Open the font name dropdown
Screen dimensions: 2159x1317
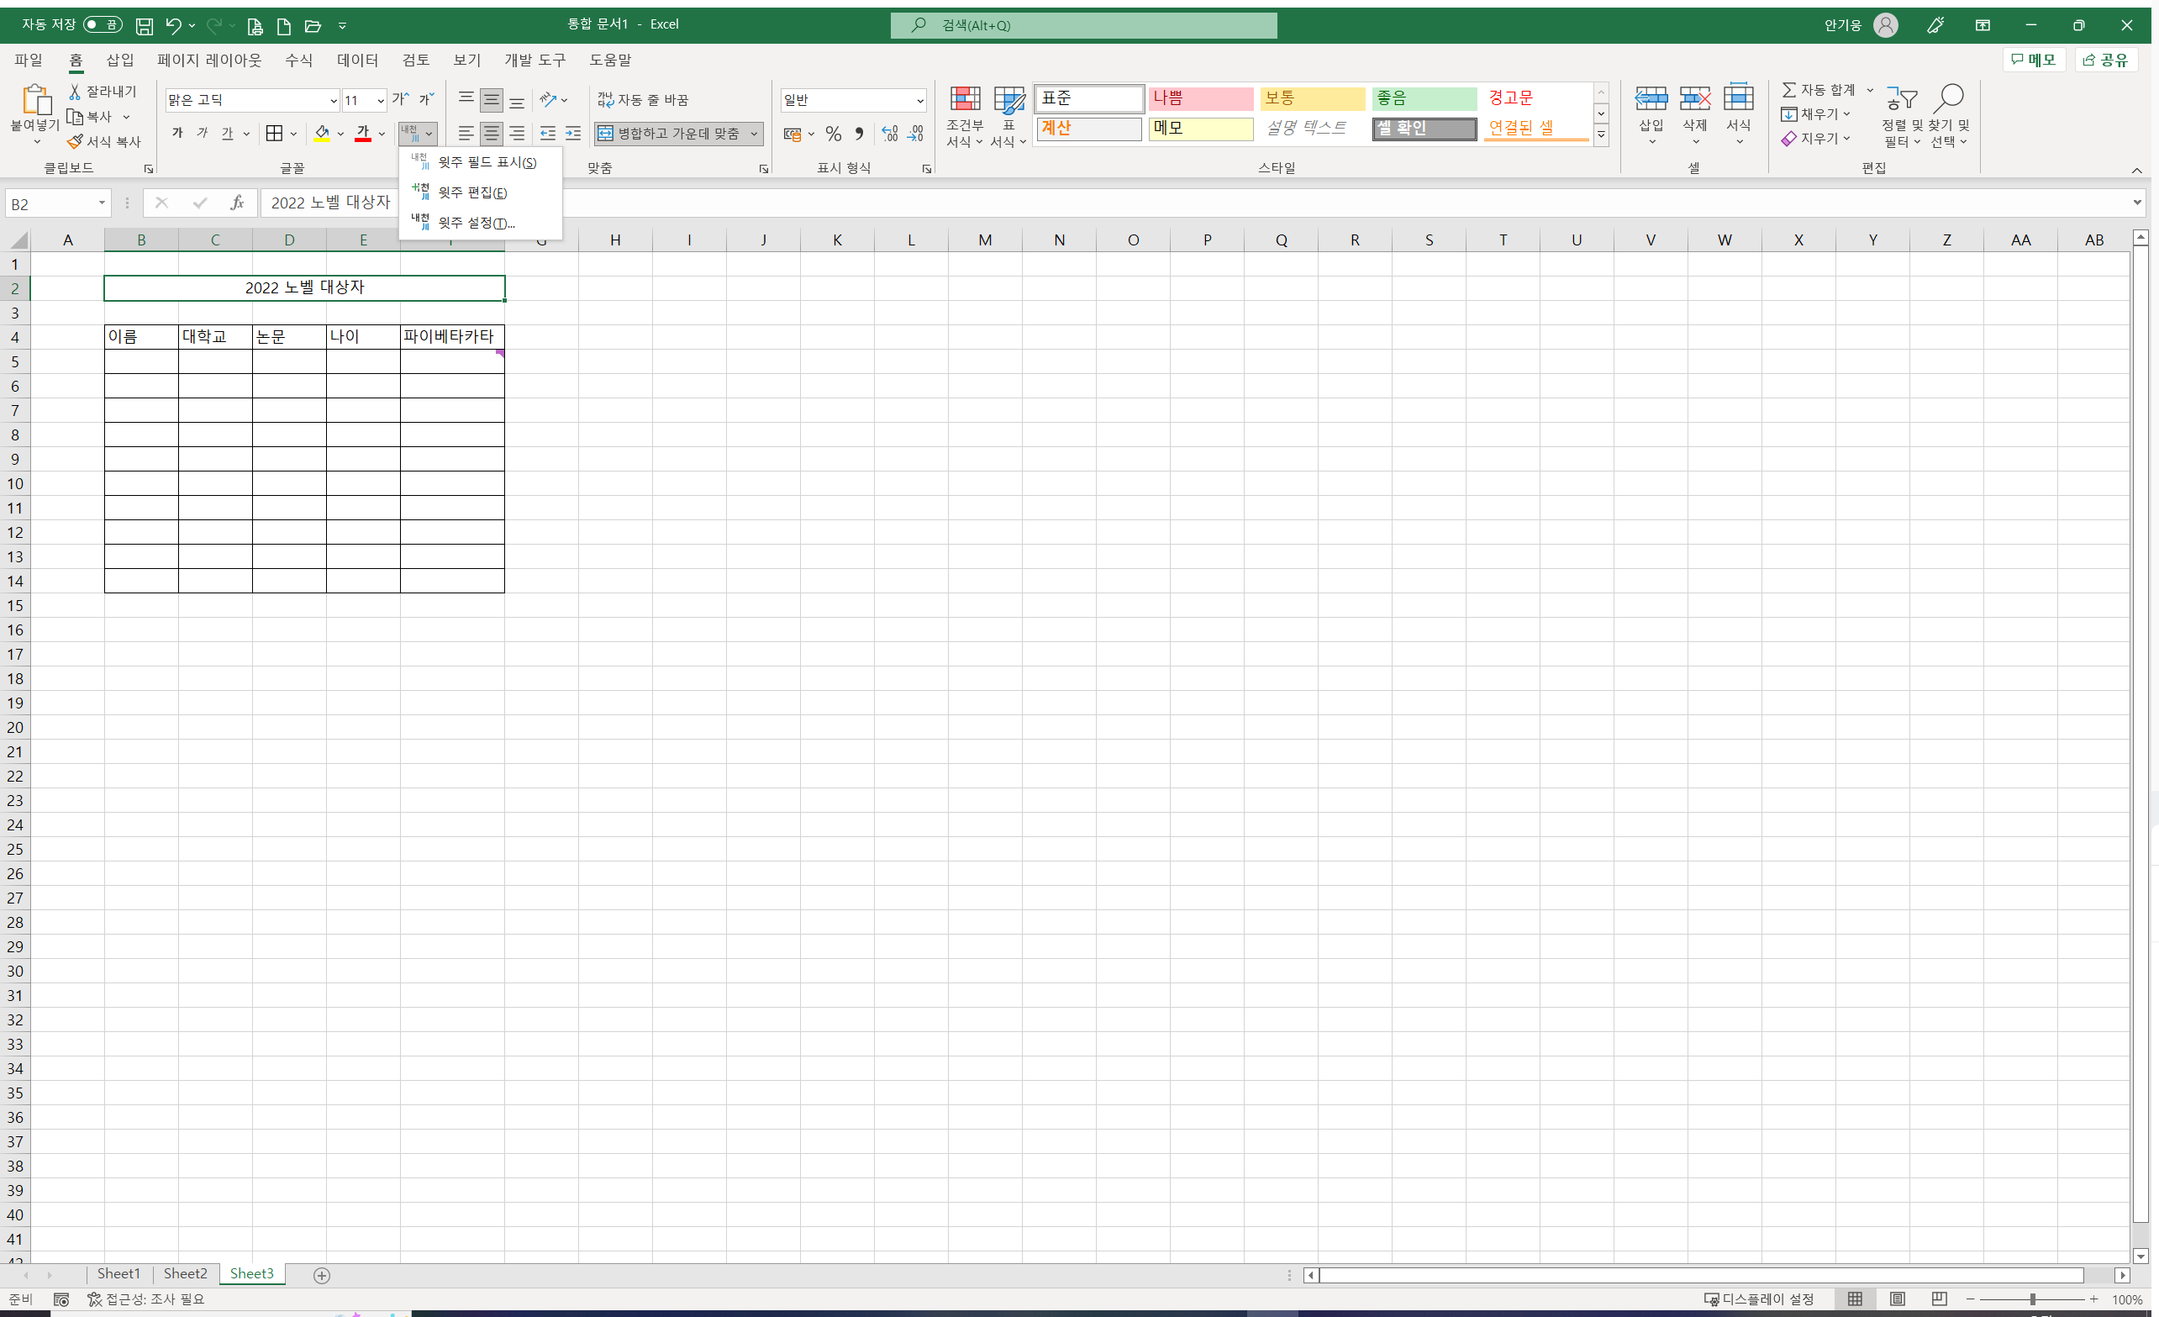(333, 101)
